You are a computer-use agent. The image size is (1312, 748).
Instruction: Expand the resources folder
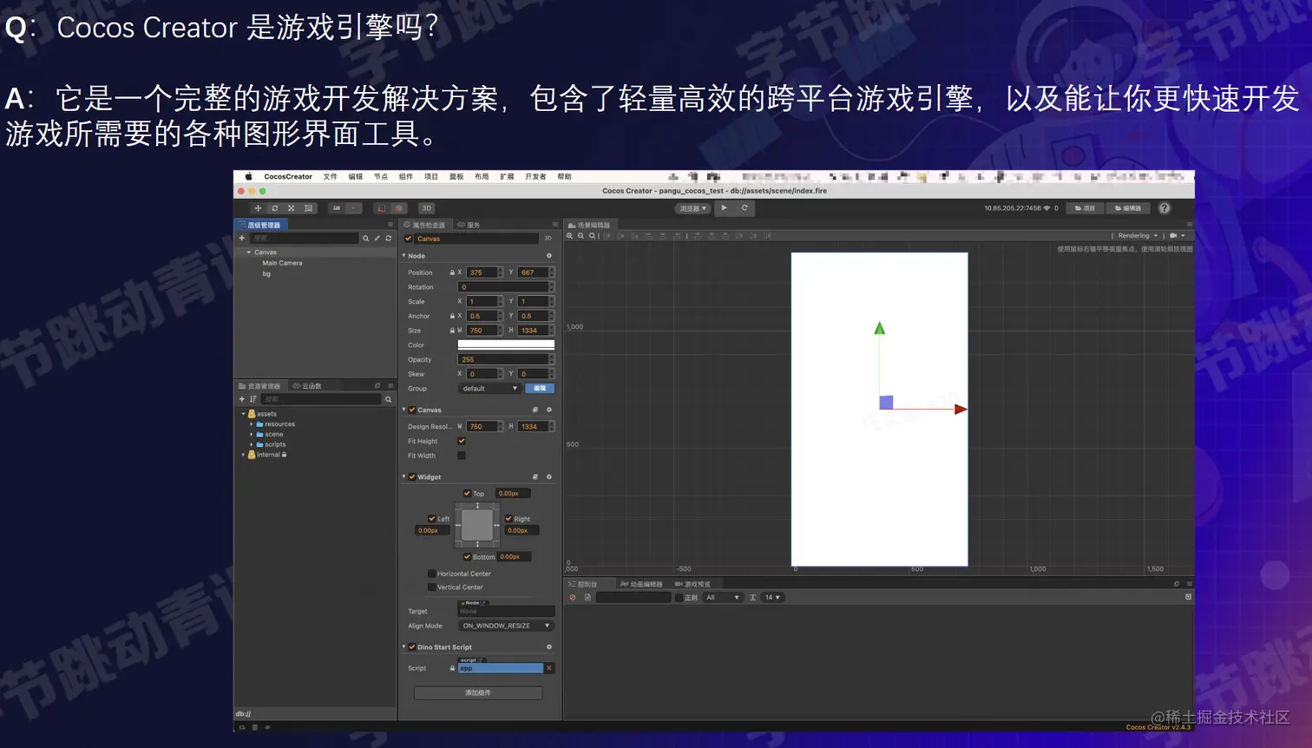(252, 424)
